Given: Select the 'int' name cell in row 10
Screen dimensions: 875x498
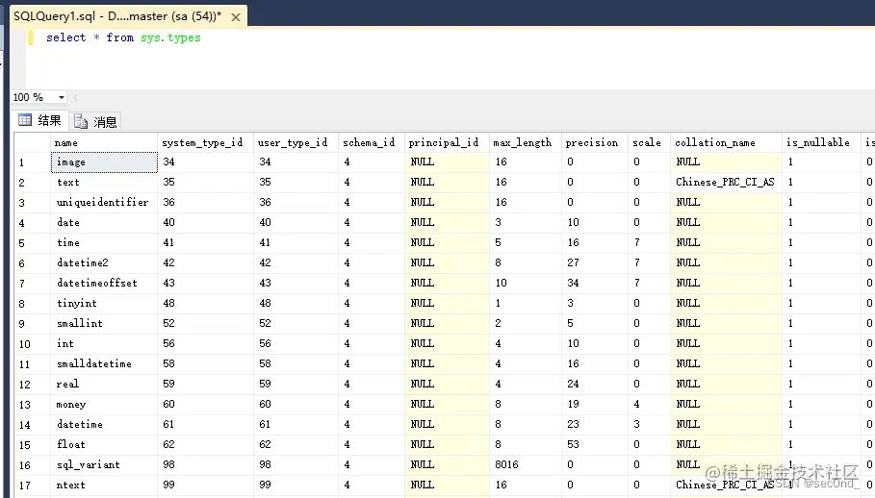Looking at the screenshot, I should pos(104,344).
